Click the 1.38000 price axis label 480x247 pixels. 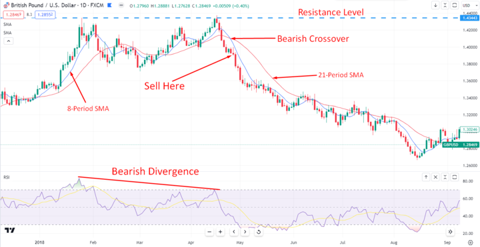pos(470,64)
